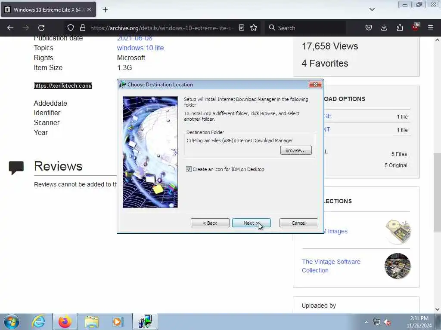Click Next > in the IDM installer
This screenshot has width=441, height=330.
(251, 223)
